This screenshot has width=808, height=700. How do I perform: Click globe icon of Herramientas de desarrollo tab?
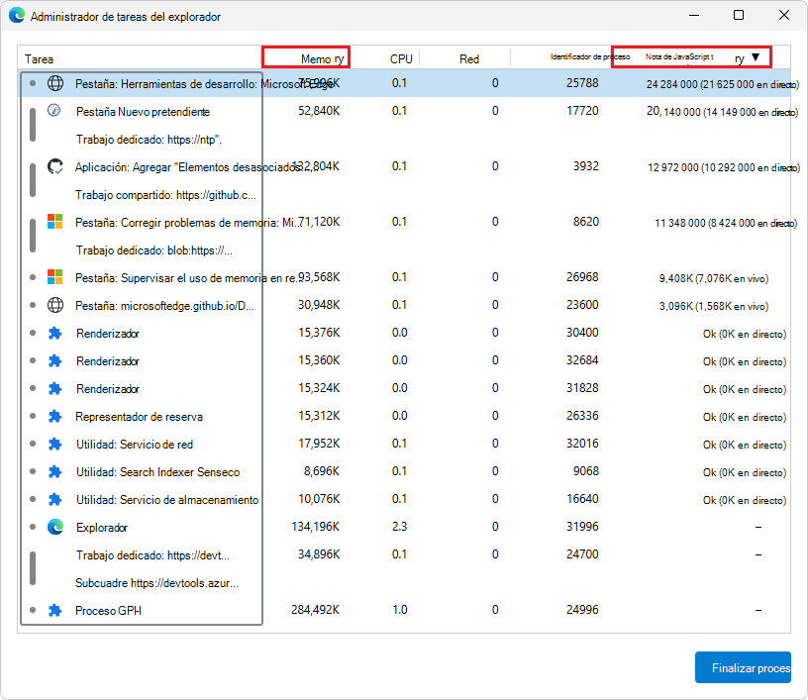pos(55,83)
